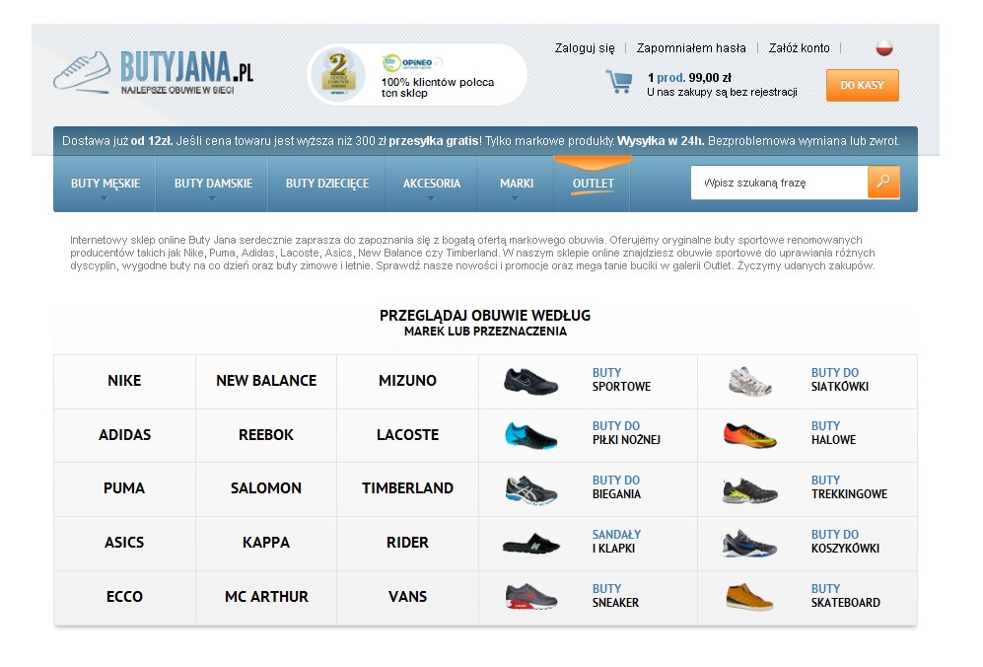
Task: Open the shopping cart icon
Action: 619,82
